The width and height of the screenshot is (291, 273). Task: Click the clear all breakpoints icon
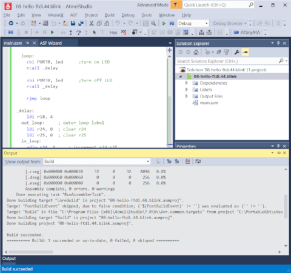124,32
